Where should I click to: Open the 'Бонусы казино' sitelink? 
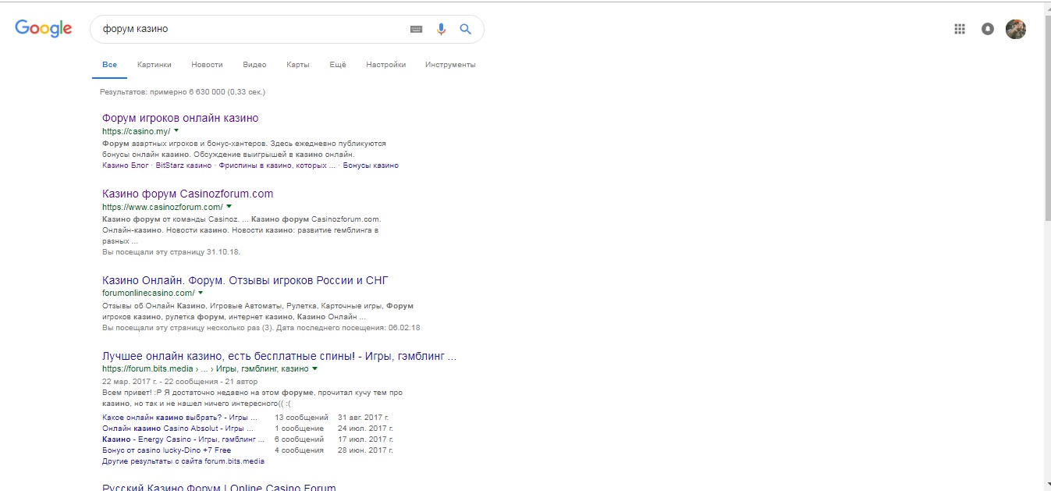(x=371, y=165)
